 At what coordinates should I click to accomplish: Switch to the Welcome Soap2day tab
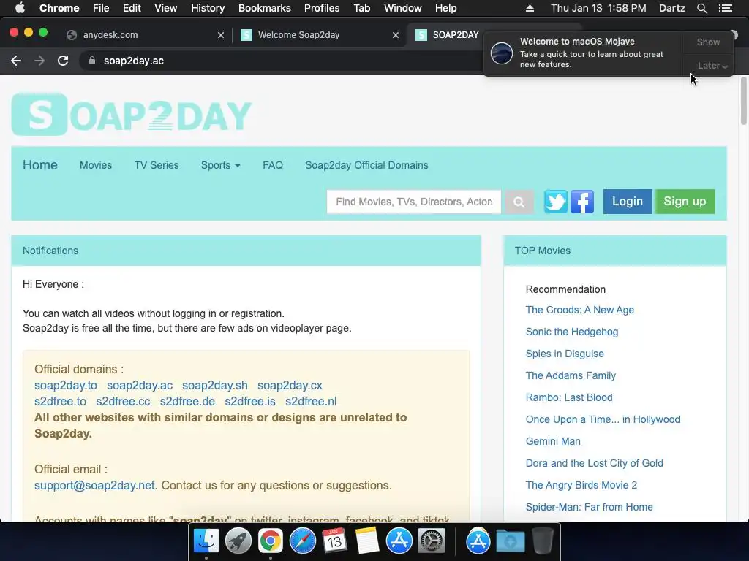[318, 35]
